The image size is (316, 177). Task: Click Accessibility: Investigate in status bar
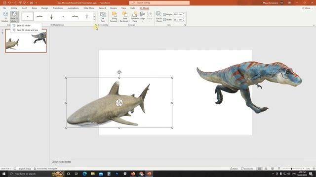pos(45,169)
